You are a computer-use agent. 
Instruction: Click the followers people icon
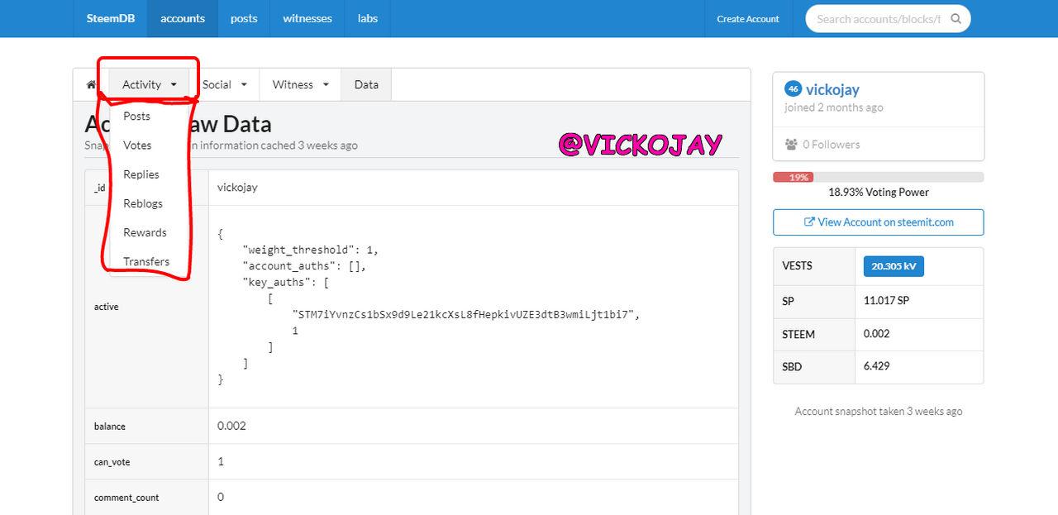(x=791, y=145)
